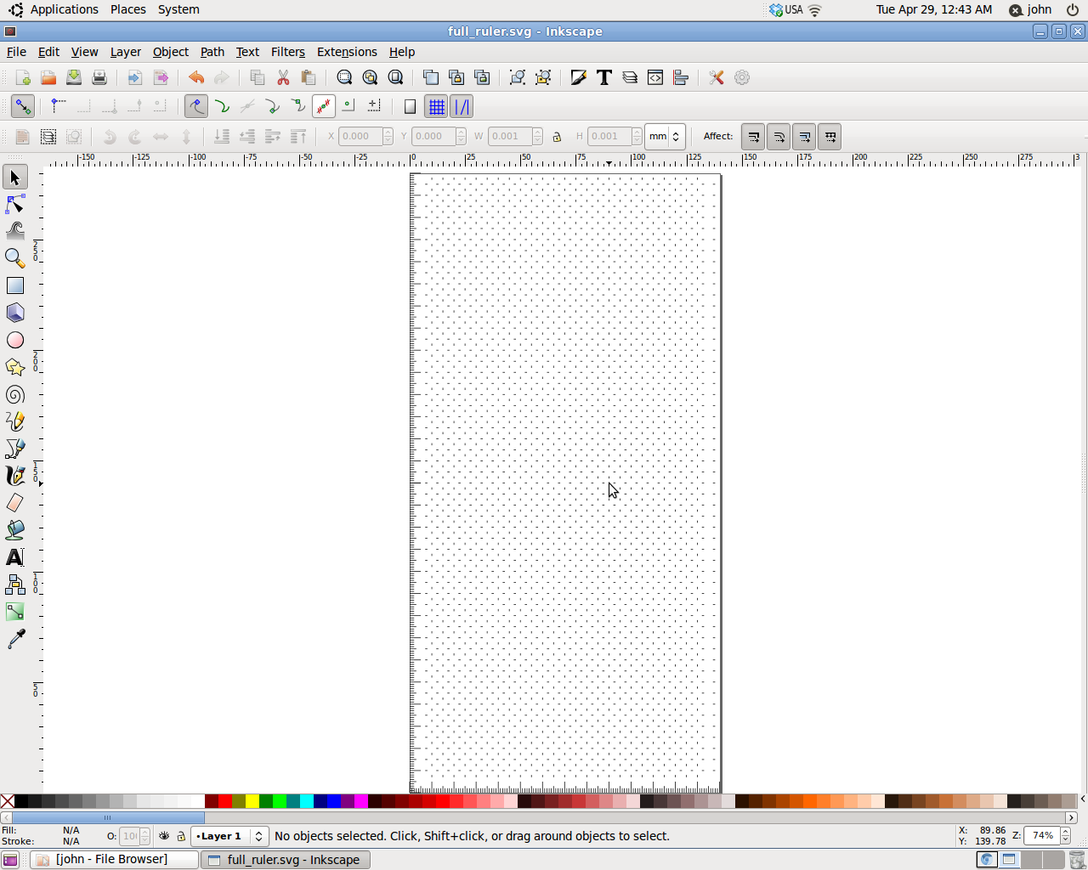Image resolution: width=1088 pixels, height=870 pixels.
Task: Print the document icon
Action: point(99,77)
